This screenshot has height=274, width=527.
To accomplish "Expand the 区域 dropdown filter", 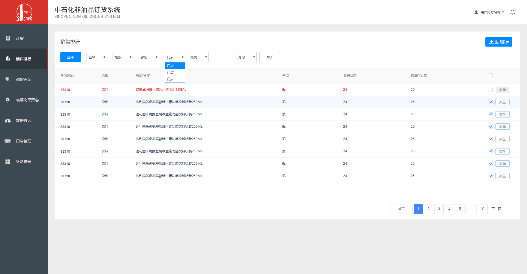I will click(x=97, y=57).
